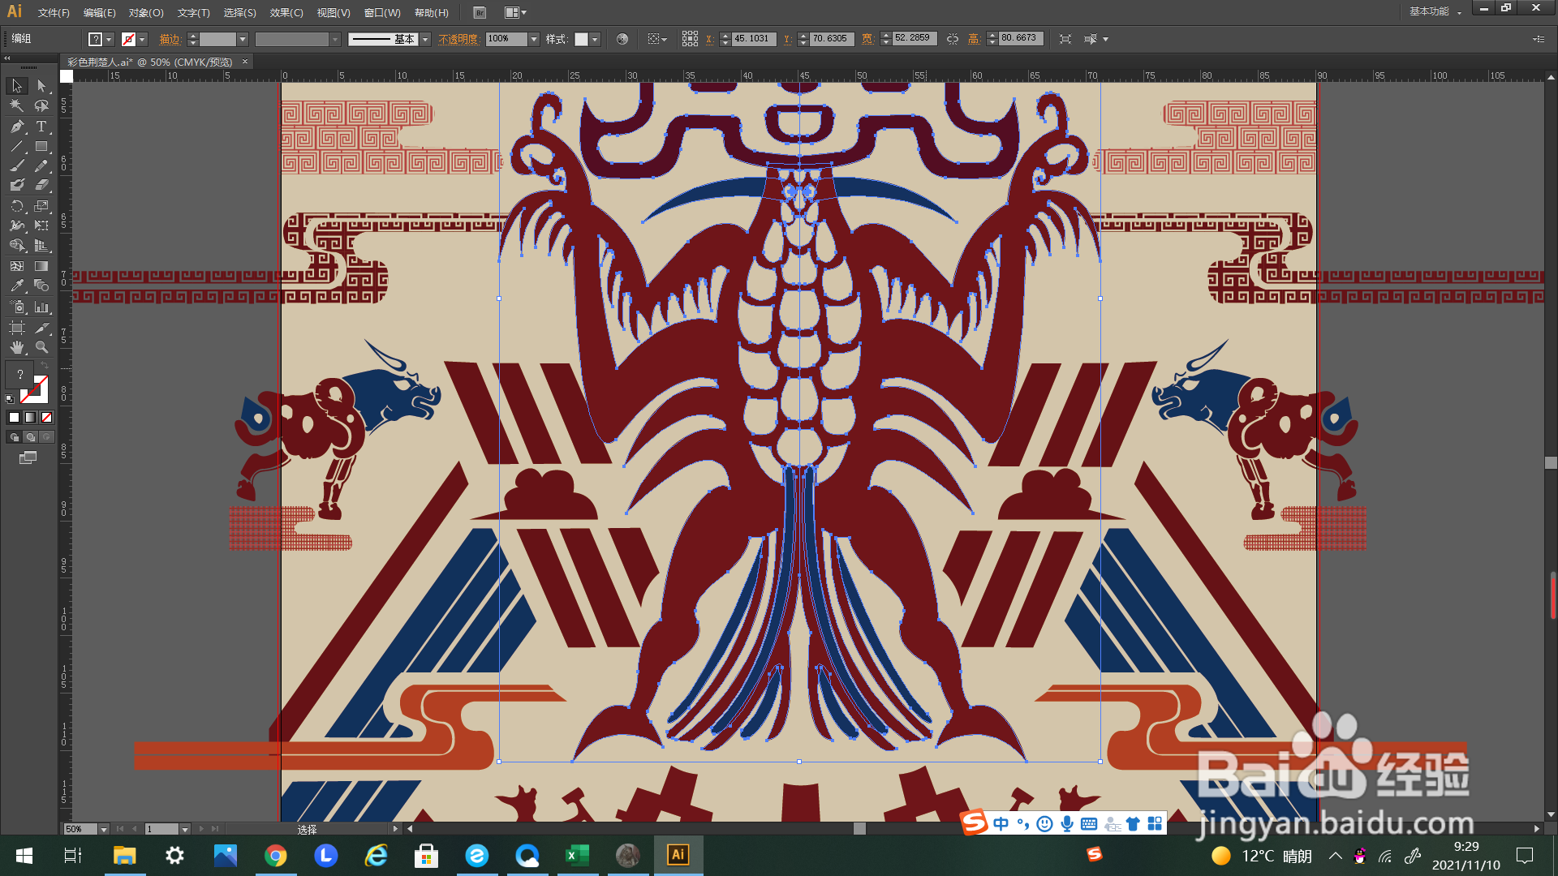The image size is (1558, 876).
Task: Enable Draw Normal mode
Action: click(x=14, y=437)
